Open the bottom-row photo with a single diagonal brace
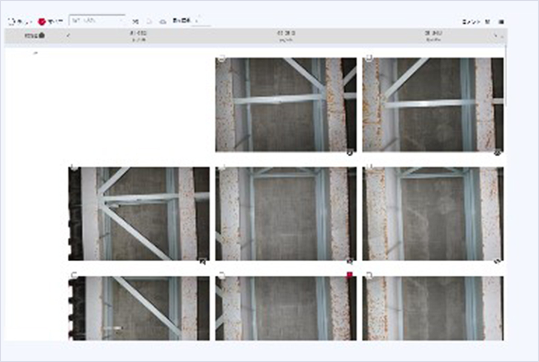Image resolution: width=539 pixels, height=362 pixels. click(139, 308)
